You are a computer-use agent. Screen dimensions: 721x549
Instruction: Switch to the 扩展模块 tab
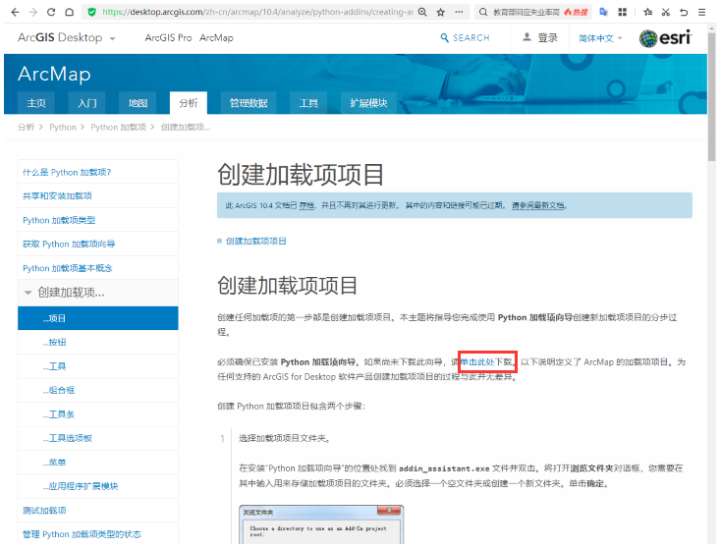pos(368,102)
